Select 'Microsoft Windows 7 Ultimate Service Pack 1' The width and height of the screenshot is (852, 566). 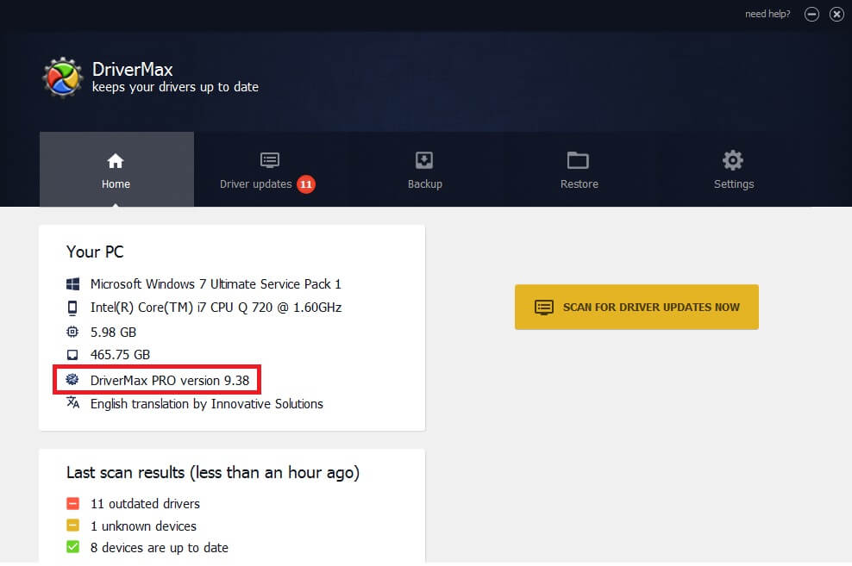[x=216, y=284]
